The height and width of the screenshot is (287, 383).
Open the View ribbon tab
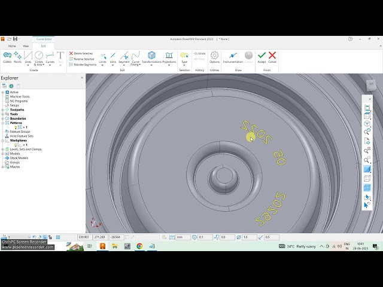26,46
